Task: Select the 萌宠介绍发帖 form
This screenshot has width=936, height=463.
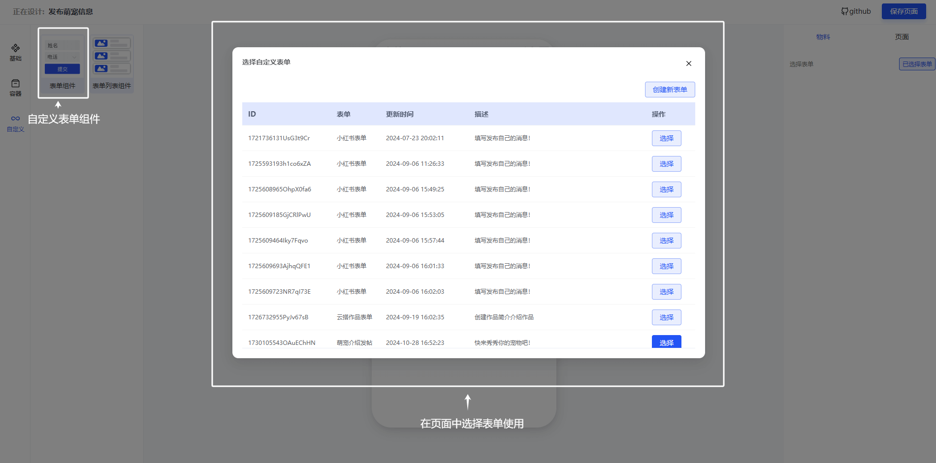Action: tap(666, 342)
